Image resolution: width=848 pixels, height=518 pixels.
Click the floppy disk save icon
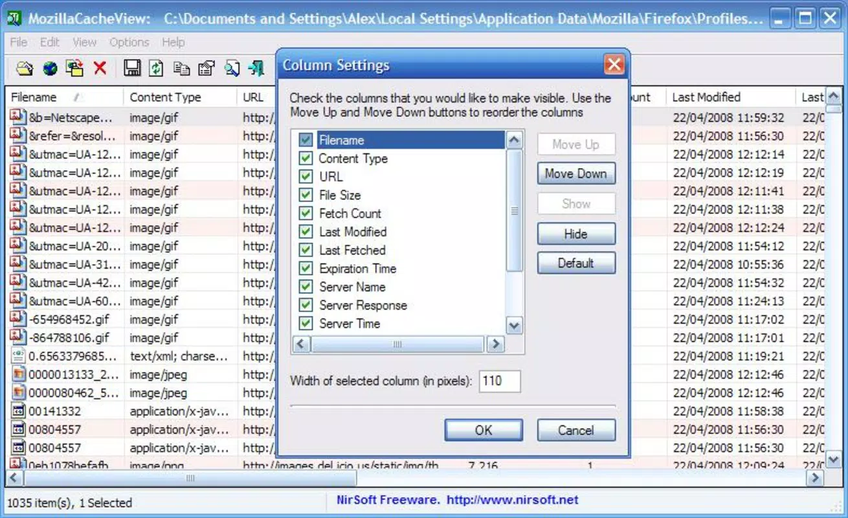pos(133,68)
